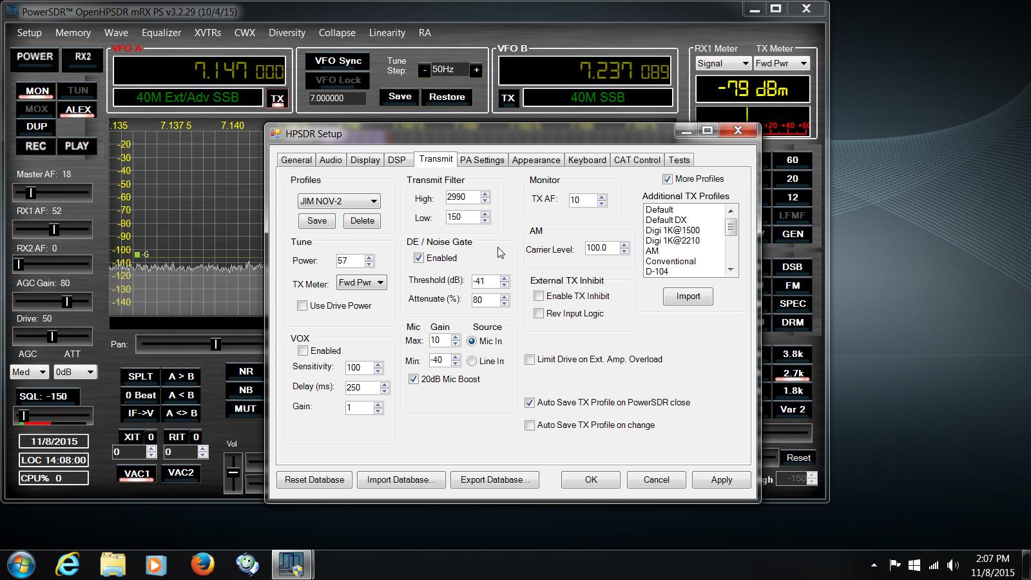Launch Windows Media Player from taskbar
1031x580 pixels.
pos(155,565)
